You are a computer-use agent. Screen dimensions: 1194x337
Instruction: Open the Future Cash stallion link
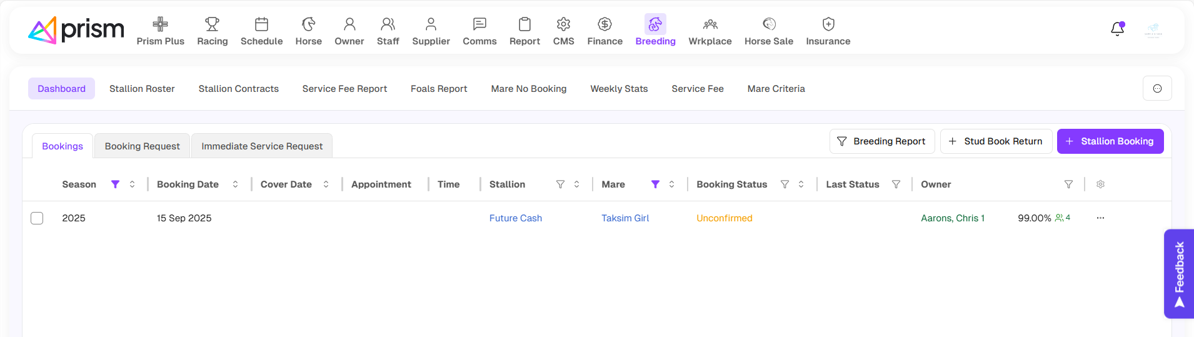[515, 218]
